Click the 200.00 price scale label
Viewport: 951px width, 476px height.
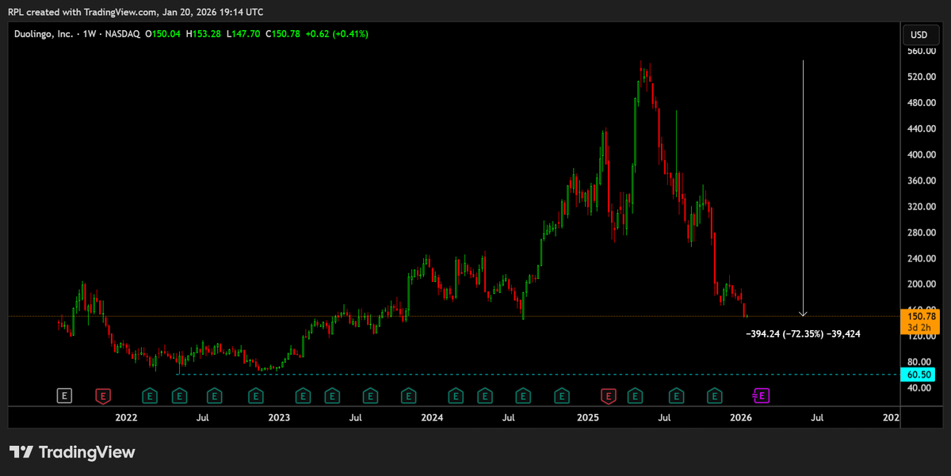[x=922, y=284]
